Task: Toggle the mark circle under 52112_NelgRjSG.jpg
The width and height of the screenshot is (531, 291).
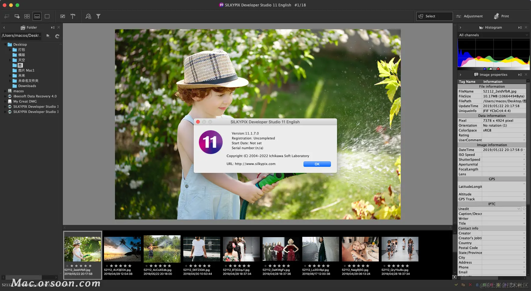Action: (345, 266)
